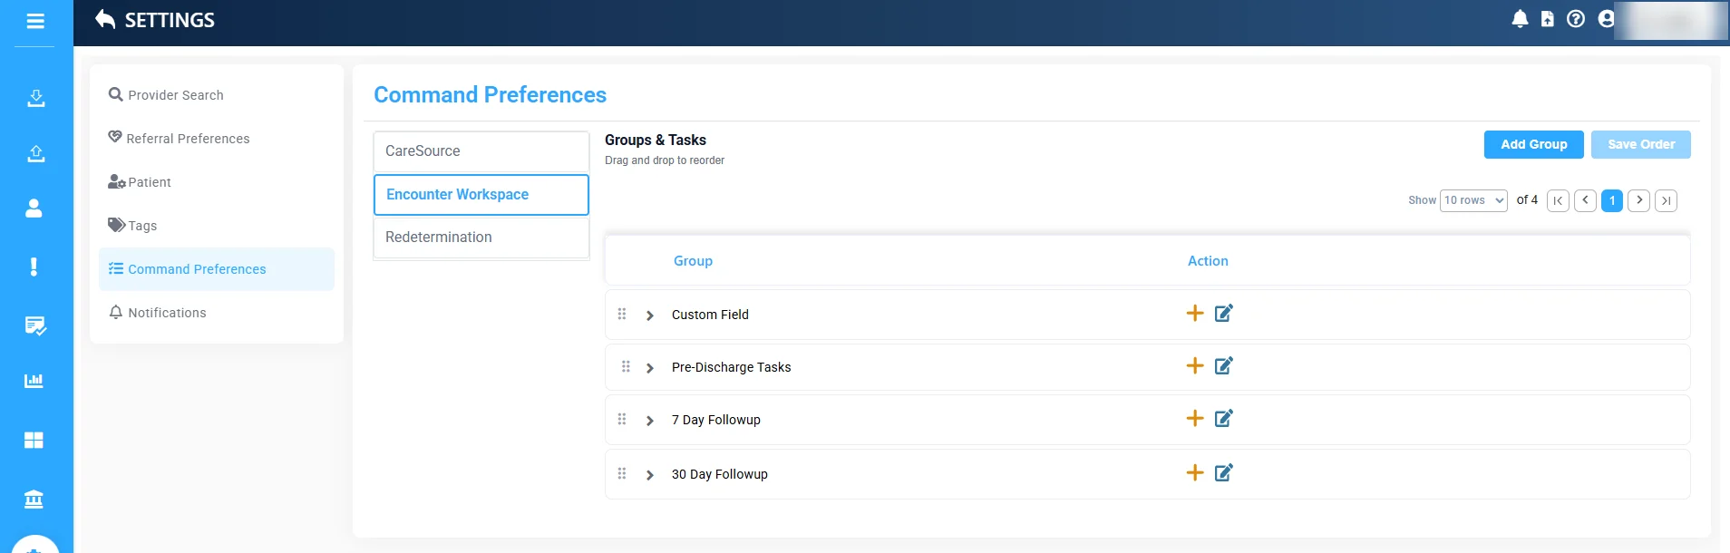Add a task to Pre-Discharge Tasks group
This screenshot has width=1730, height=553.
pos(1195,365)
